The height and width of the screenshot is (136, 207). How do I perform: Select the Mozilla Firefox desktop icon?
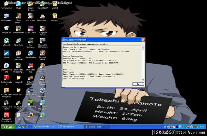click(31, 116)
